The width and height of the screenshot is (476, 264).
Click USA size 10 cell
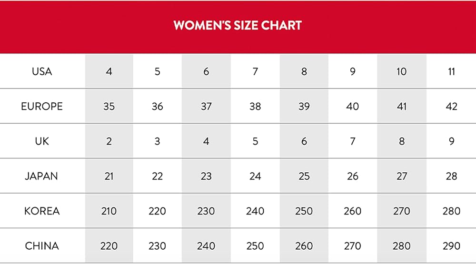(402, 72)
